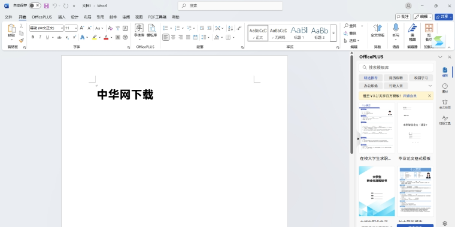
Task: Click the 共享 Share button
Action: (x=444, y=17)
